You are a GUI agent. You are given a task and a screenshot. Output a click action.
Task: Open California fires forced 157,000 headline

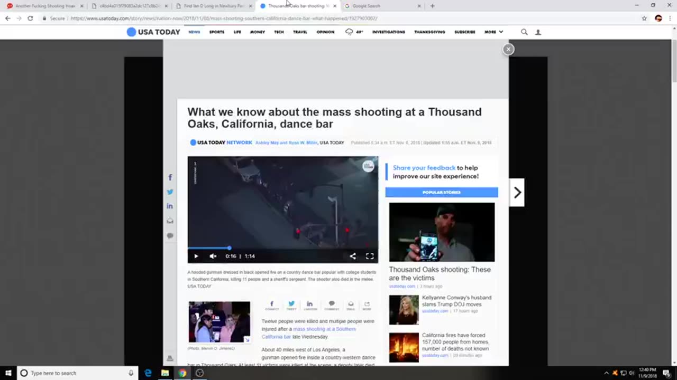[455, 342]
